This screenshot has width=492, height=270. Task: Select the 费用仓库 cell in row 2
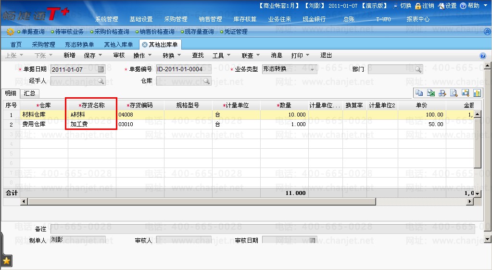tap(44, 124)
